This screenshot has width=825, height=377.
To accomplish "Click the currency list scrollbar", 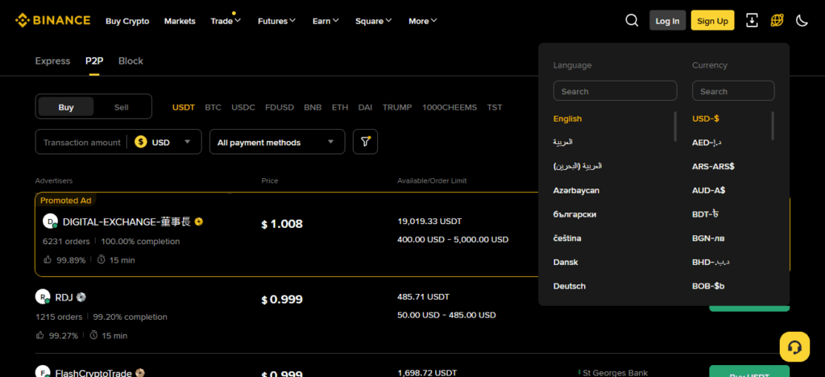I will (x=773, y=126).
